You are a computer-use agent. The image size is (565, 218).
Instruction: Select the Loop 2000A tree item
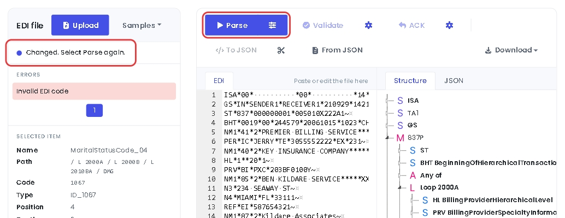[439, 188]
